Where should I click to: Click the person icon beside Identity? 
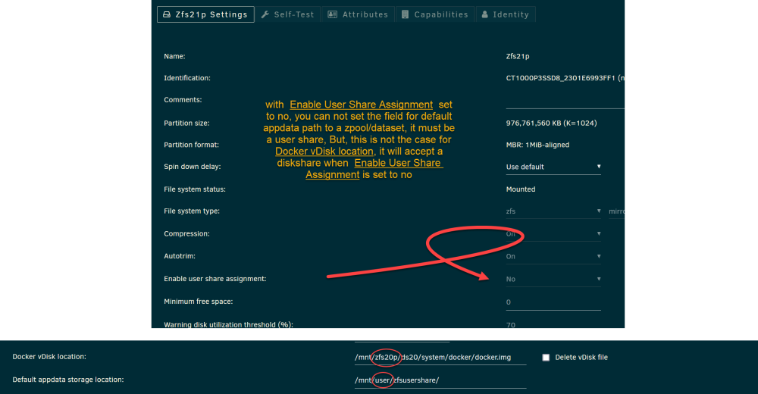485,14
